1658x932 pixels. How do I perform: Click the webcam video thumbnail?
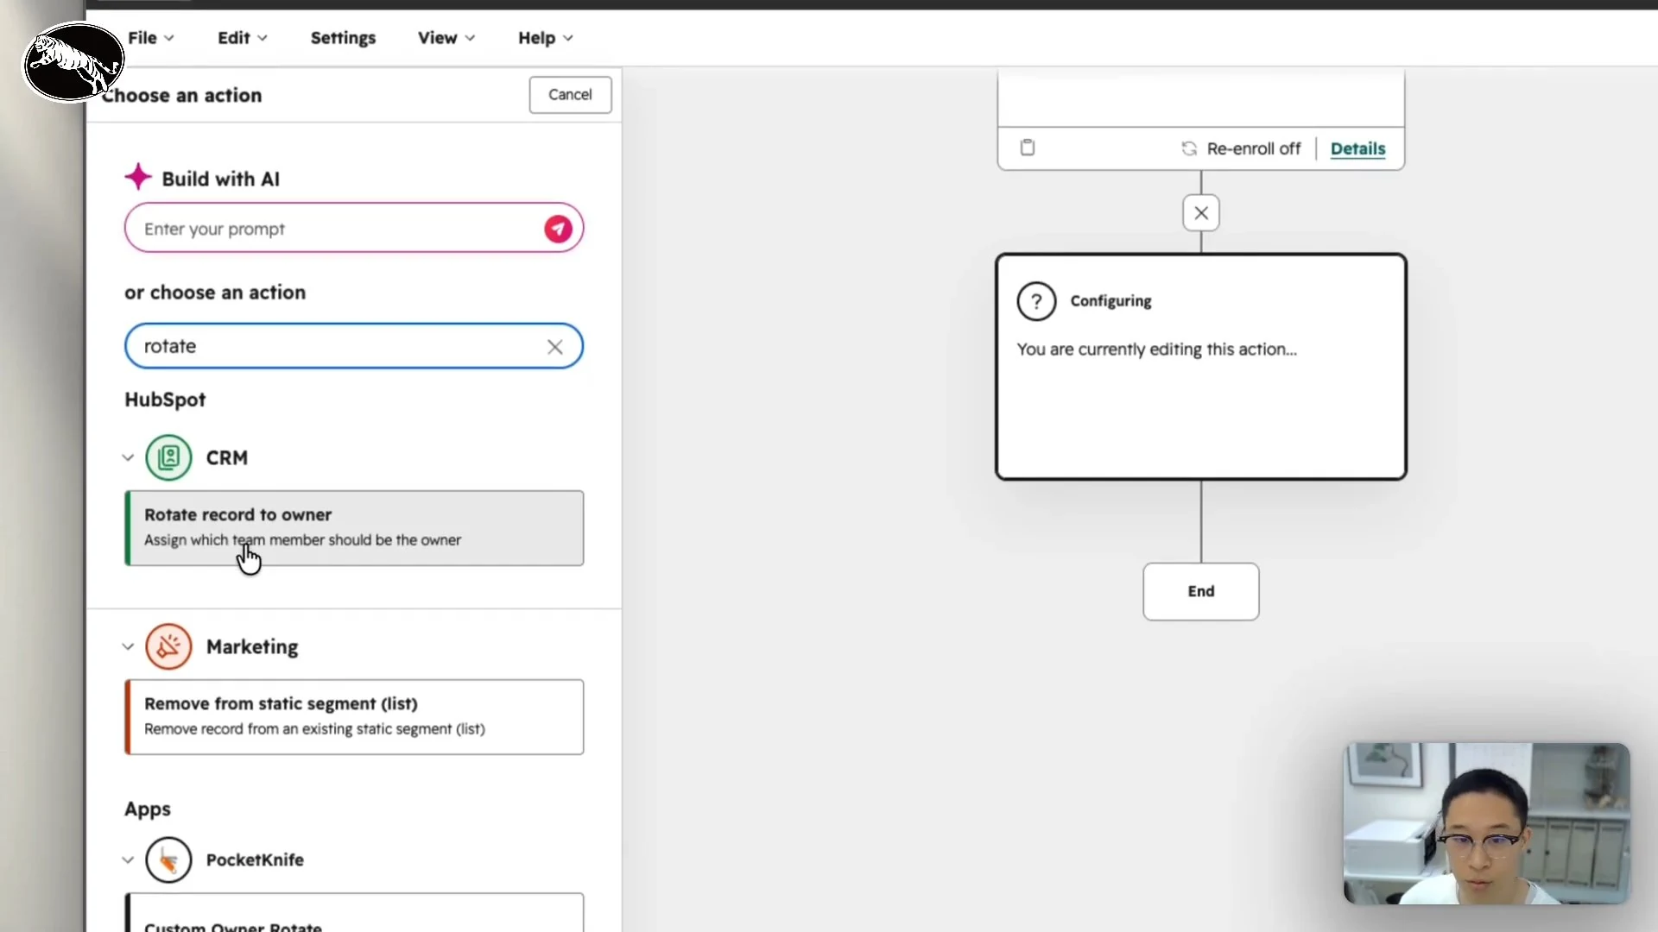[x=1486, y=823]
